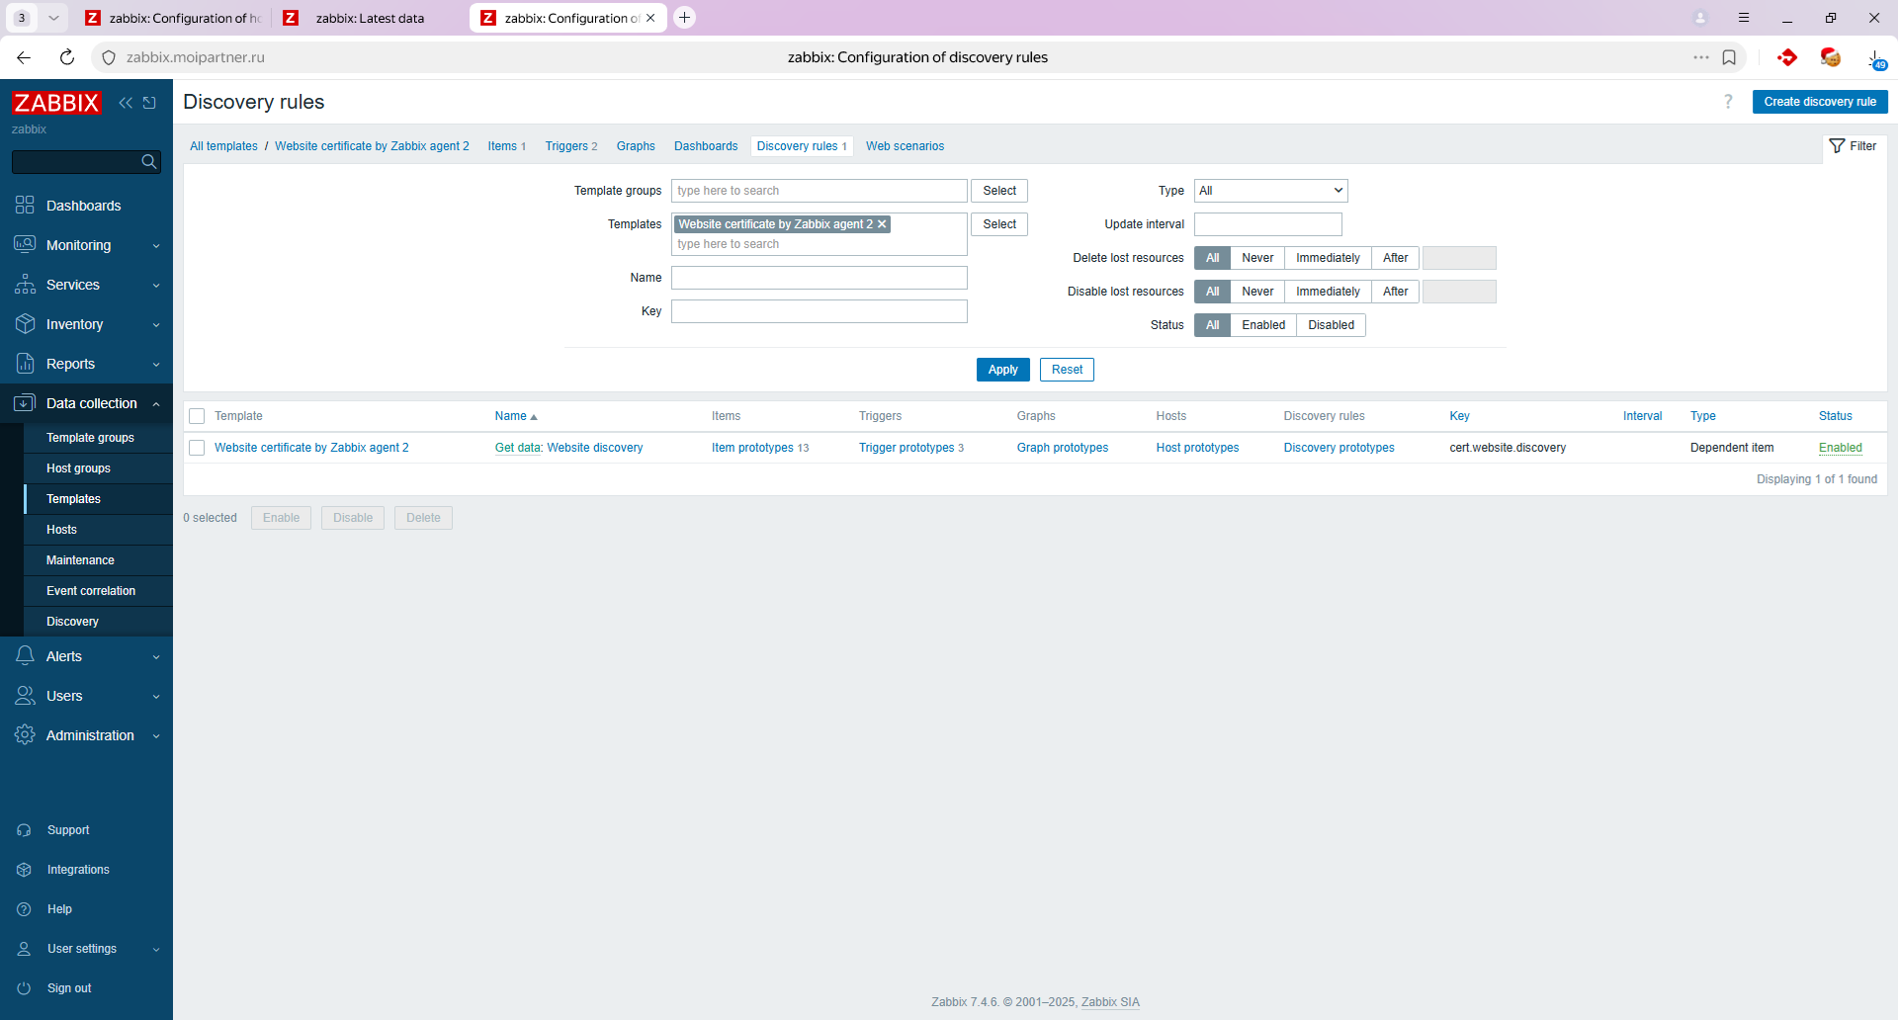This screenshot has height=1020, width=1898.
Task: Click the Filter funnel icon
Action: point(1837,146)
